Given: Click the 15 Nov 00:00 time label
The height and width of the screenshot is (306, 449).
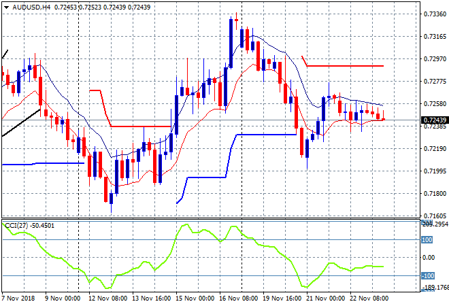Looking at the screenshot, I should (195, 299).
